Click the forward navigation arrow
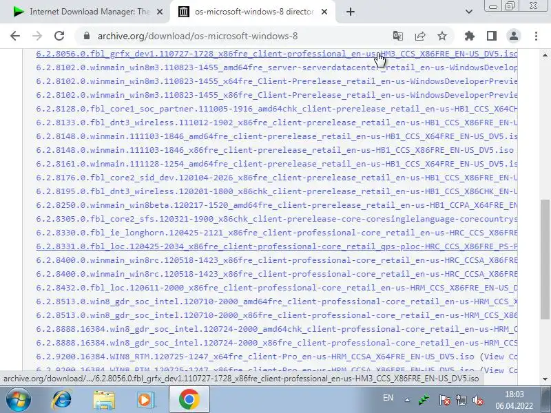 tap(37, 36)
